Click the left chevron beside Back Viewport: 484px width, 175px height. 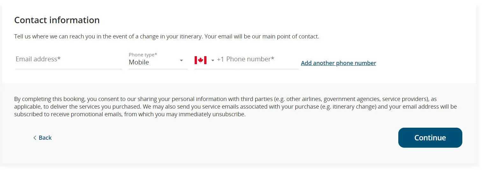coord(35,138)
